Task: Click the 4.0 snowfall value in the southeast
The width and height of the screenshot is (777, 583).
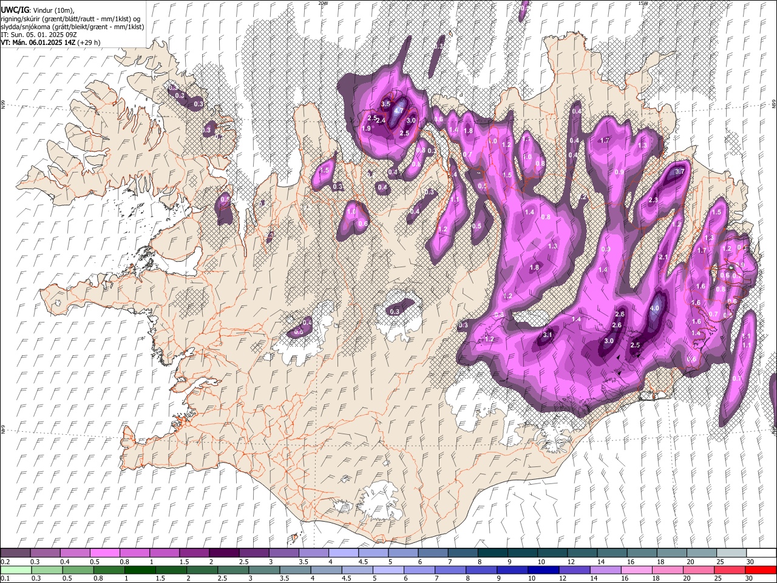Action: [x=654, y=309]
